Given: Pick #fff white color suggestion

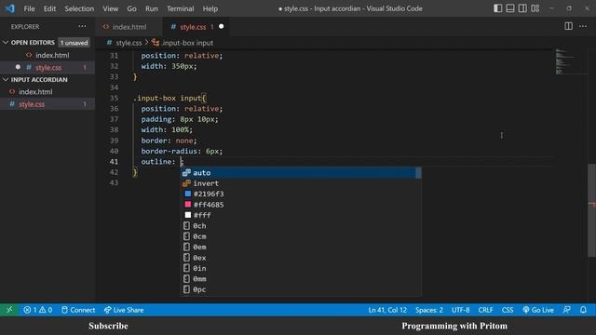Looking at the screenshot, I should [300, 215].
